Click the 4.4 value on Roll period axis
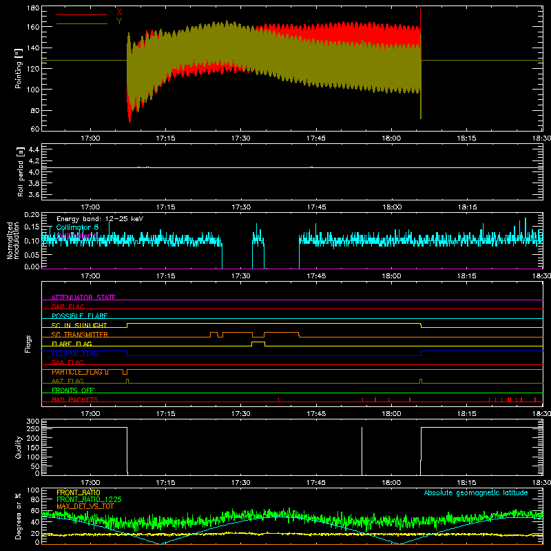Screen dimensions: 551x551 click(34, 150)
